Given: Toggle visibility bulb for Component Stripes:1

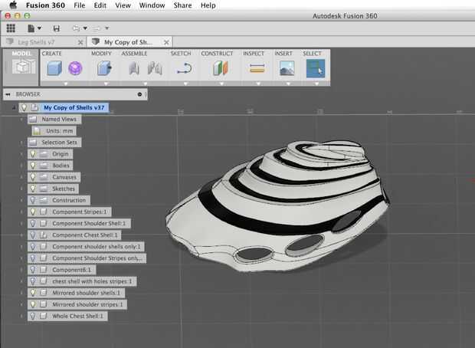Looking at the screenshot, I should coord(33,212).
